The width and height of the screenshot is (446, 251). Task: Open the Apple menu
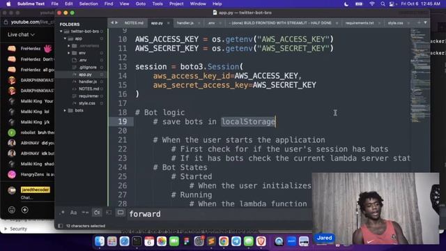tap(8, 3)
